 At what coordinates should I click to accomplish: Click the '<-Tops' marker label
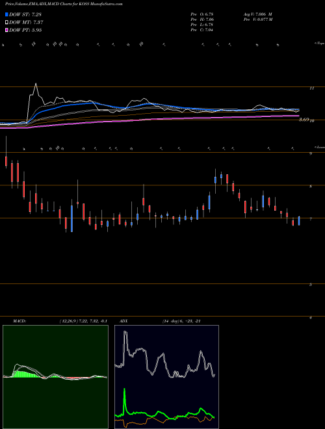coord(319,44)
